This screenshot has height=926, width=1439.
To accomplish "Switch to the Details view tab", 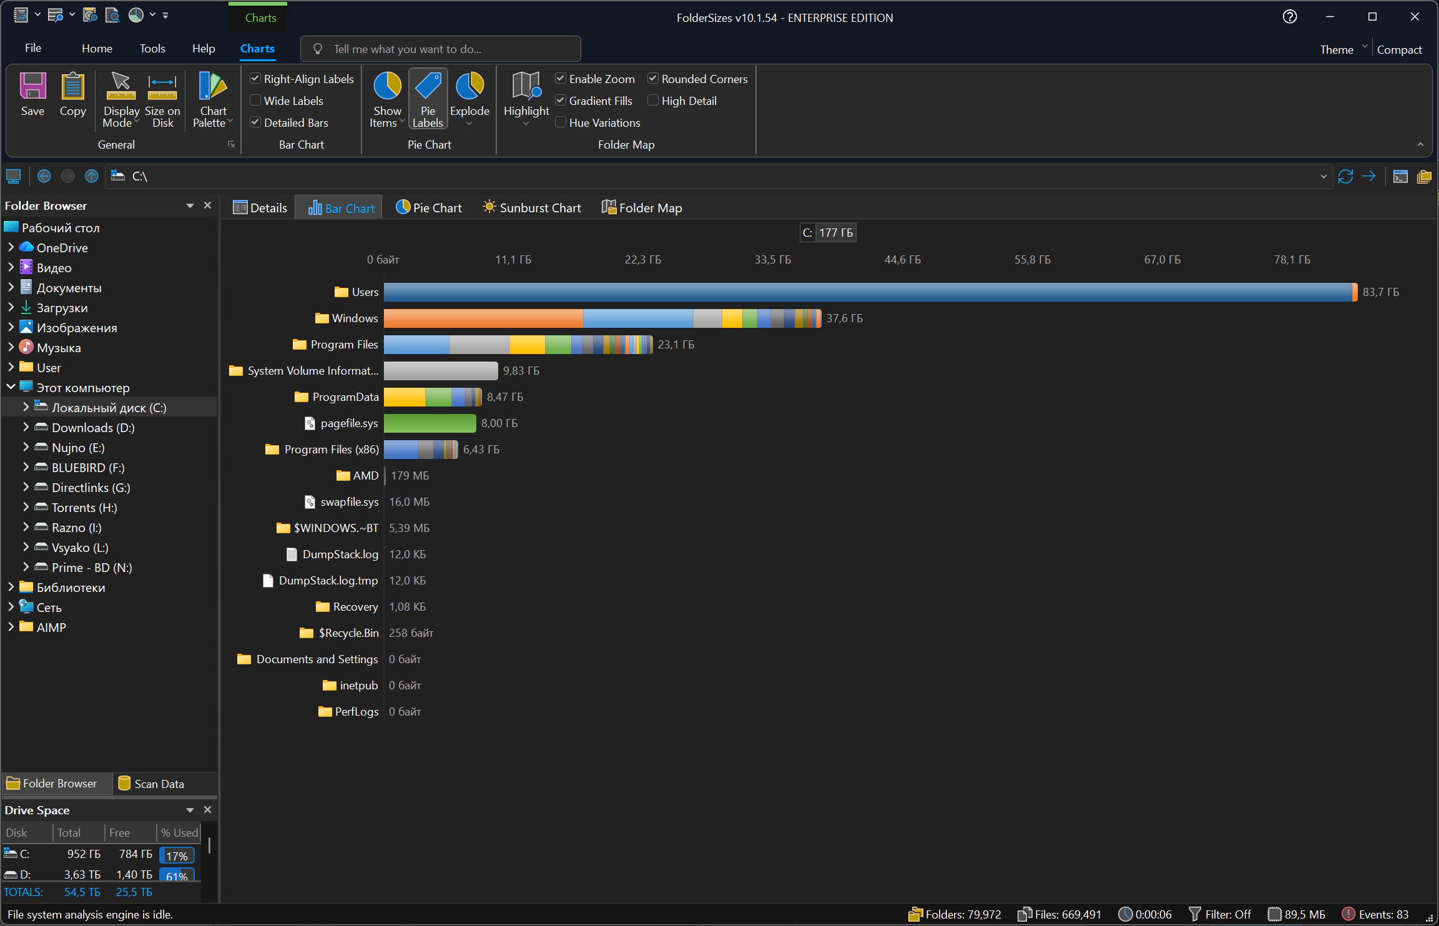I will coord(260,208).
